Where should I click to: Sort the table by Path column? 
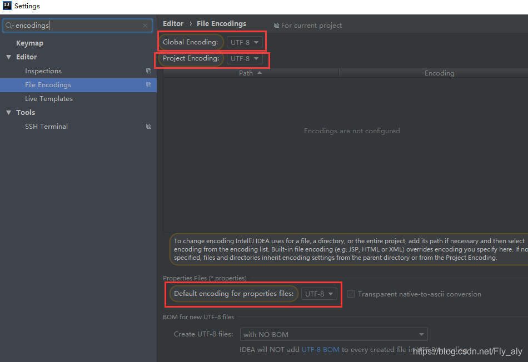[251, 73]
